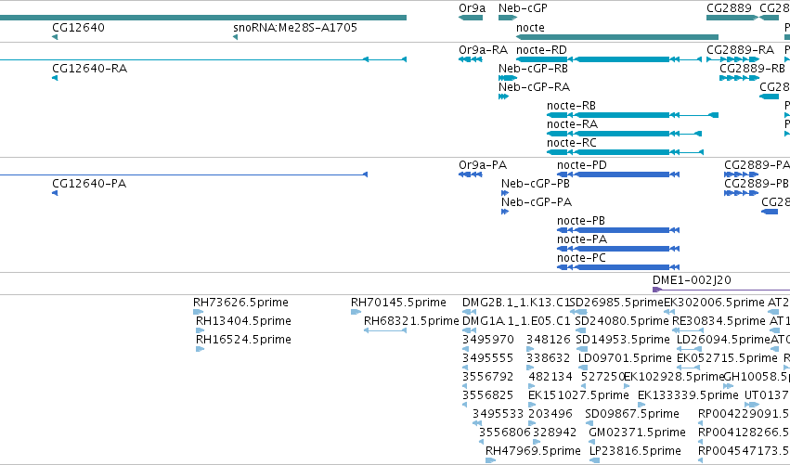Click the CG12640-RA transcript label
The image size is (790, 465).
tap(90, 69)
